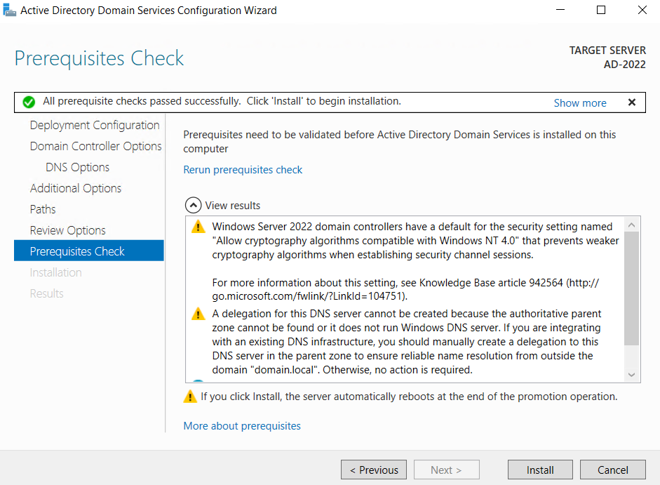Switch to the DNS Options step
Image resolution: width=660 pixels, height=485 pixels.
tap(77, 167)
